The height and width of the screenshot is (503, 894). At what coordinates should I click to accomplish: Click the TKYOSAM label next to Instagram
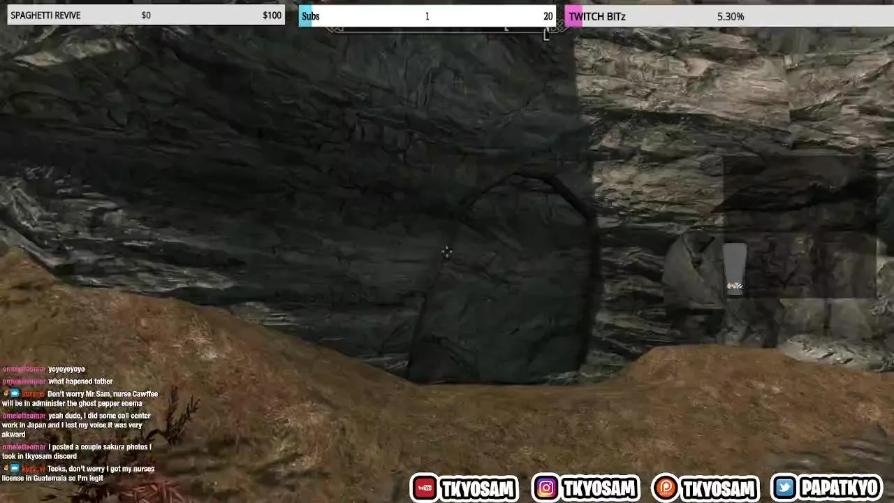599,488
